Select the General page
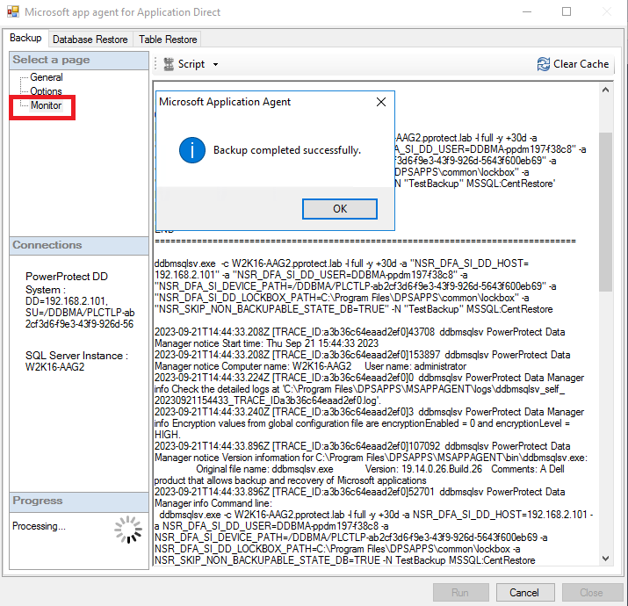 pos(47,77)
